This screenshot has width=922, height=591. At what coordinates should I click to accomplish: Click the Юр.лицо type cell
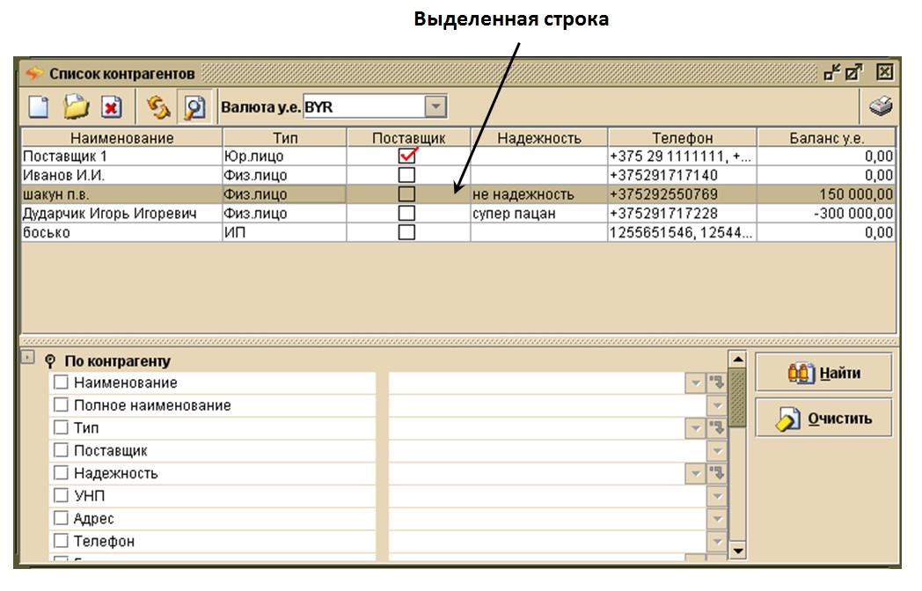click(x=284, y=156)
